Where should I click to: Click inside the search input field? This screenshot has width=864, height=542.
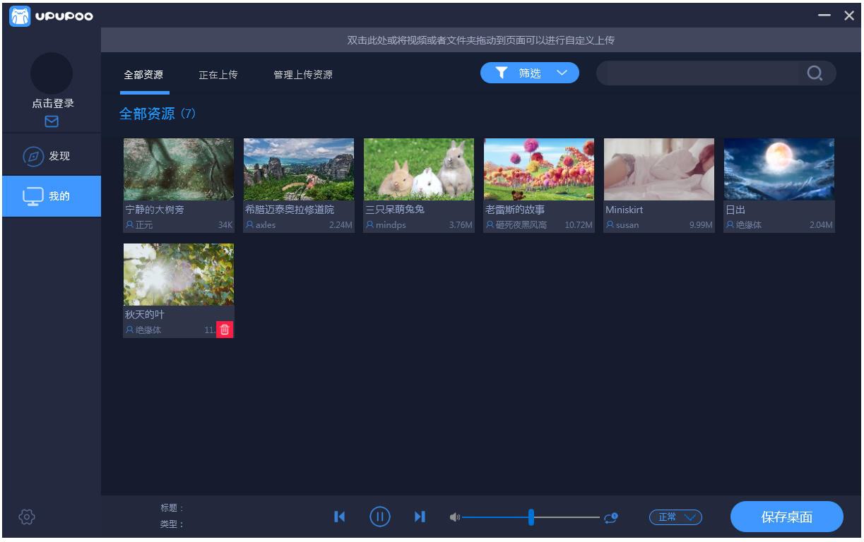(703, 73)
